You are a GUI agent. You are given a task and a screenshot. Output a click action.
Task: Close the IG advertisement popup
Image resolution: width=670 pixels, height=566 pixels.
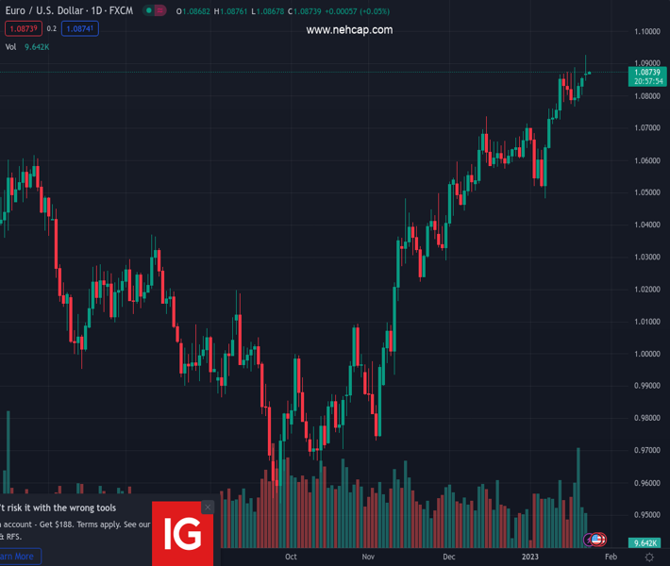point(208,508)
